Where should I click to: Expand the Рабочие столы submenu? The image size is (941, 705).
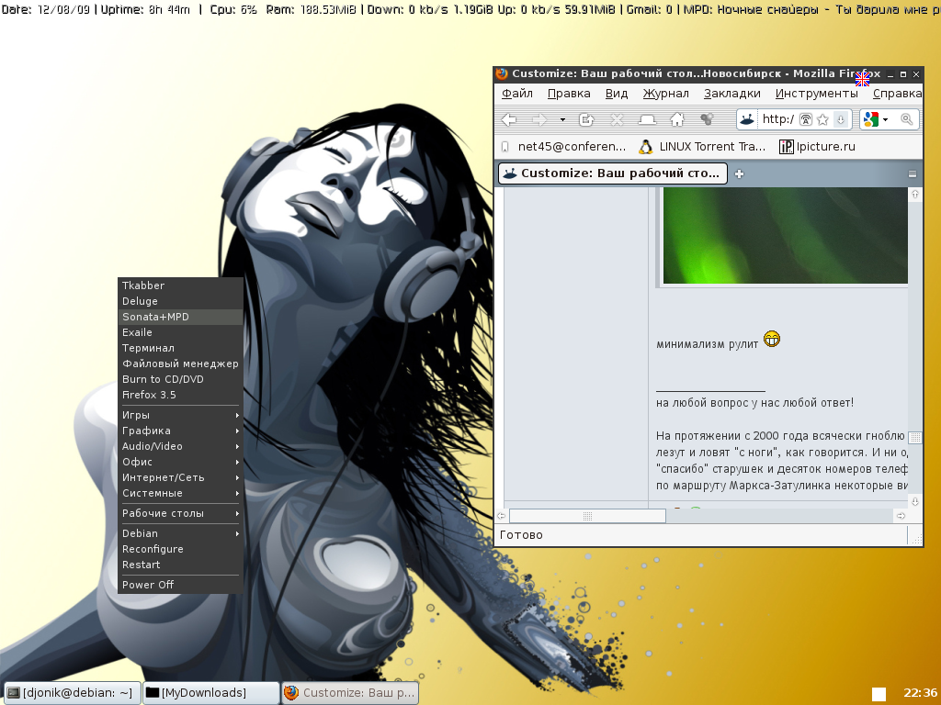180,513
